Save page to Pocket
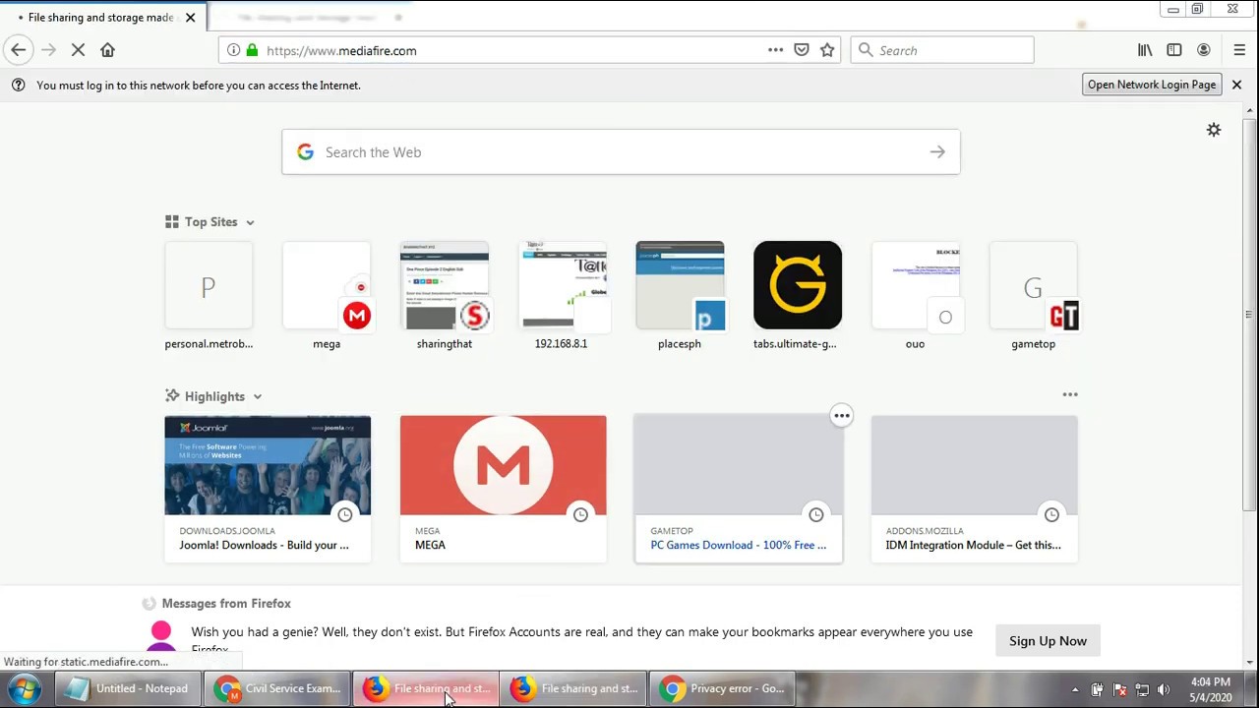 tap(802, 50)
